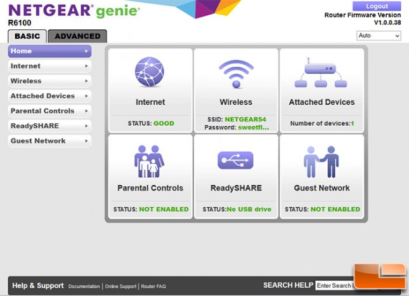This screenshot has height=296, width=409.
Task: Expand the Wireless sidebar arrow
Action: (86, 81)
